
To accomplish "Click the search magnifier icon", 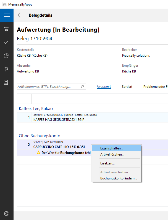I will pos(82,87).
